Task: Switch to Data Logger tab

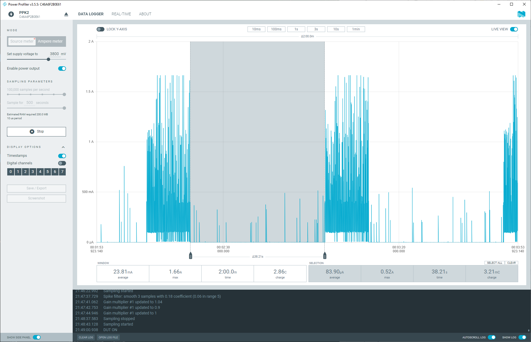Action: 91,14
